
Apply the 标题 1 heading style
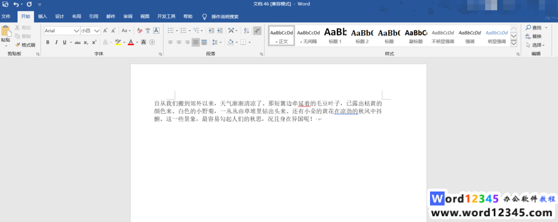click(x=335, y=36)
